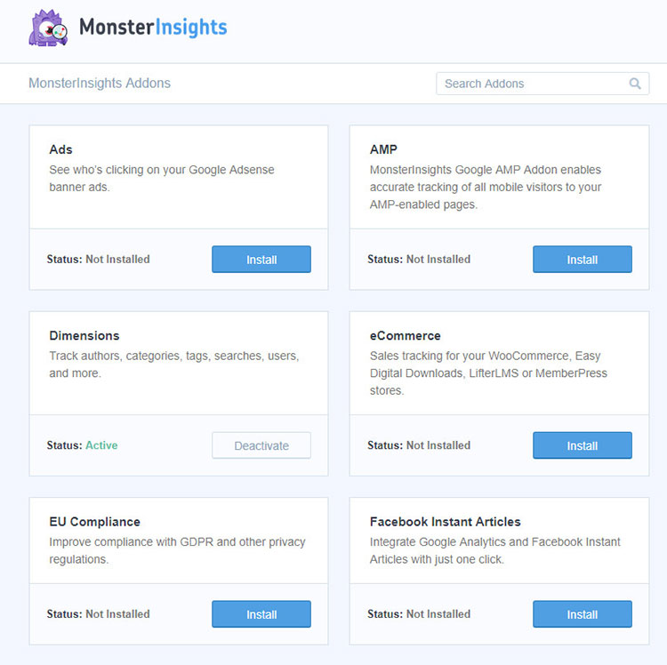Click the search magnifier icon

click(x=635, y=84)
